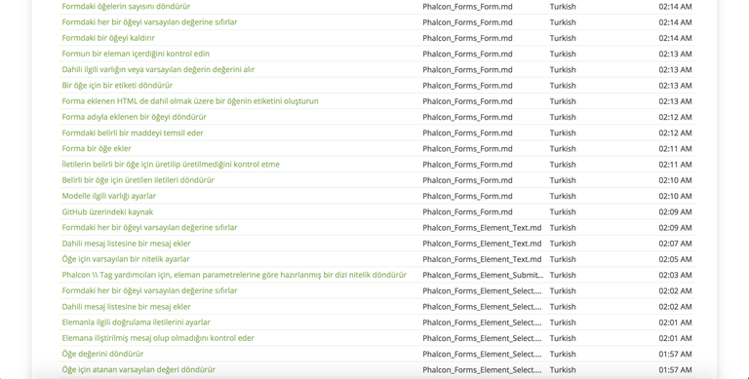The width and height of the screenshot is (749, 379).
Task: Click "Öğe için atanan varsayılan değeri döndürür"
Action: coord(138,369)
